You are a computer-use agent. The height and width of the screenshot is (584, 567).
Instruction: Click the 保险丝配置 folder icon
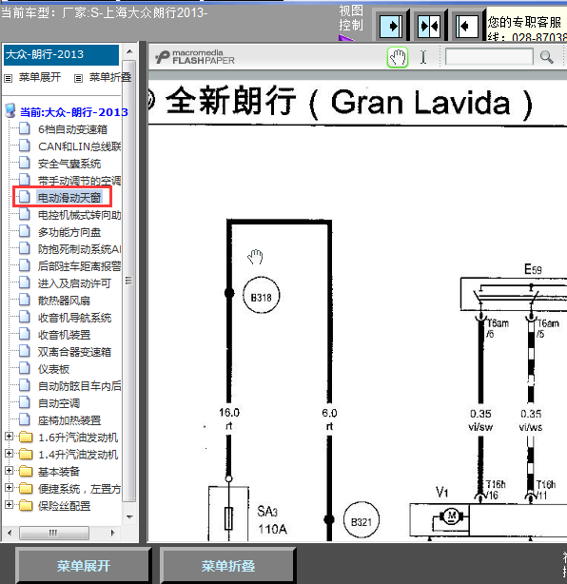pos(26,506)
